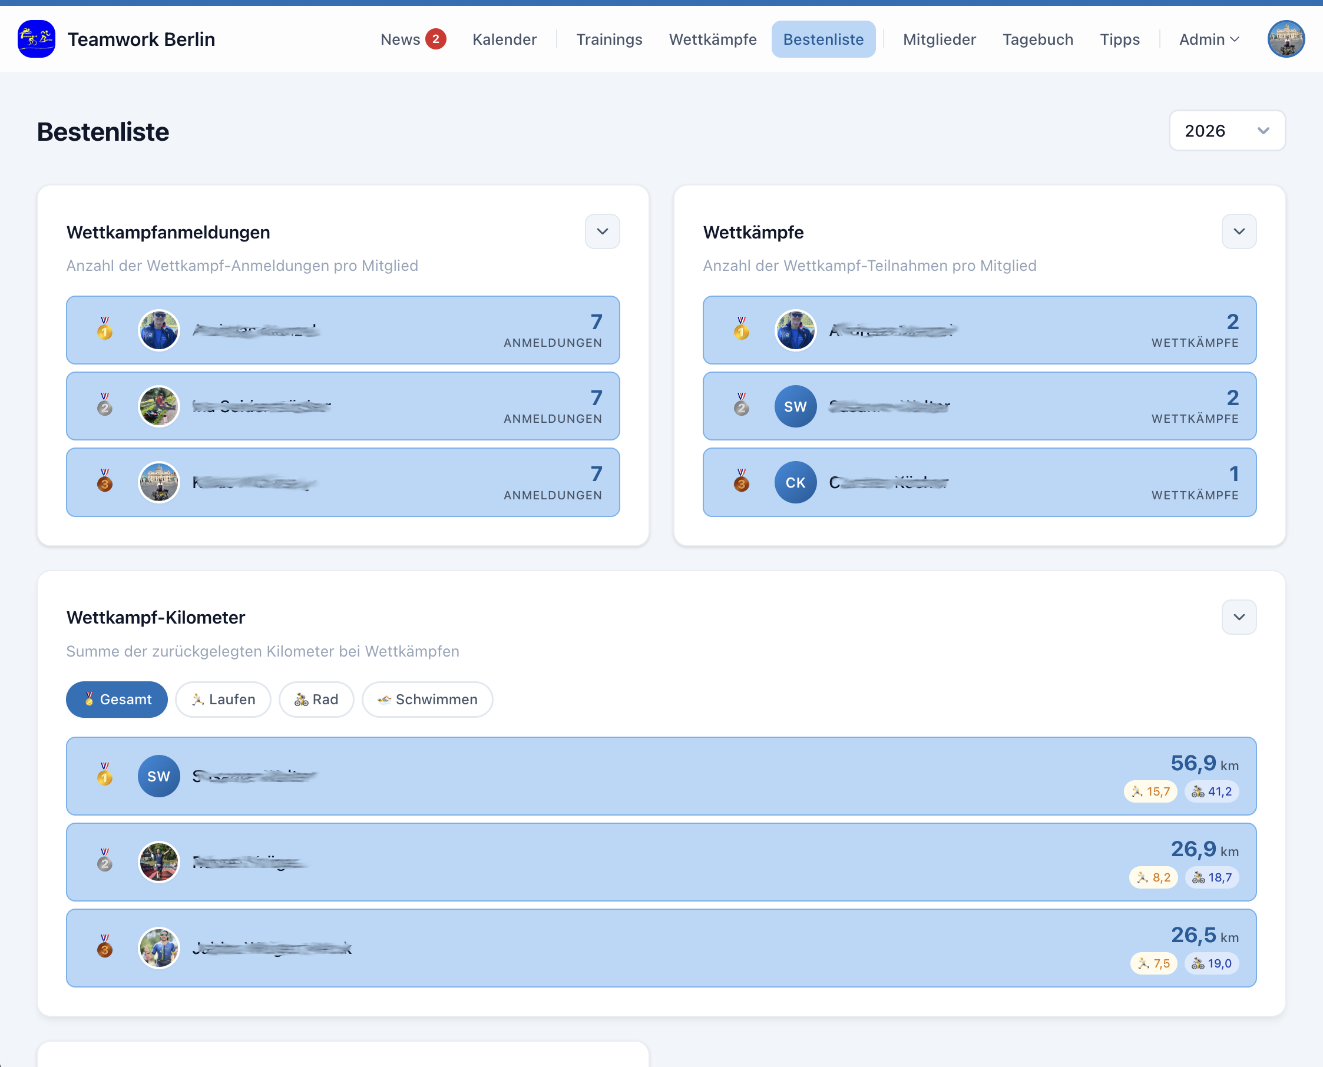Go to the Kalender page
Viewport: 1323px width, 1067px height.
click(504, 39)
